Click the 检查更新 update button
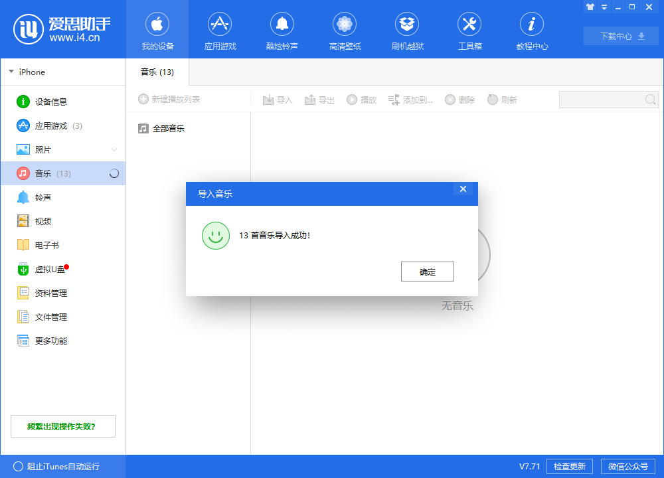Screen dimensions: 664x478 (x=569, y=466)
